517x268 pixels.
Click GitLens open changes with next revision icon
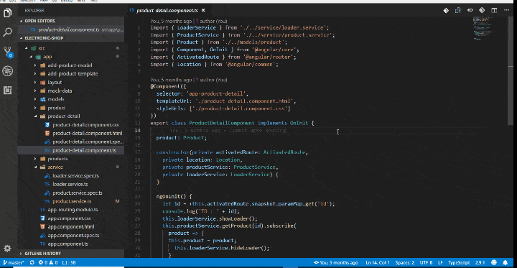pos(482,11)
